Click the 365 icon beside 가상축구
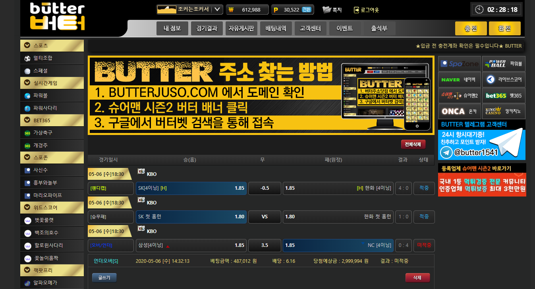The height and width of the screenshot is (289, 535). click(x=27, y=133)
